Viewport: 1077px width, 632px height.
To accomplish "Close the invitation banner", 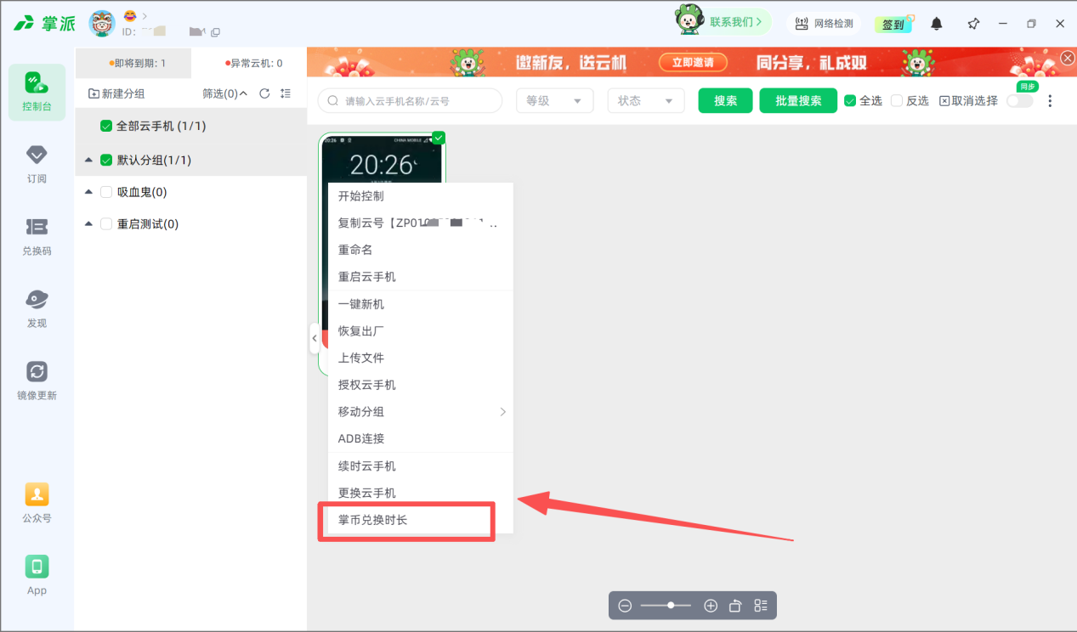I will (1068, 58).
